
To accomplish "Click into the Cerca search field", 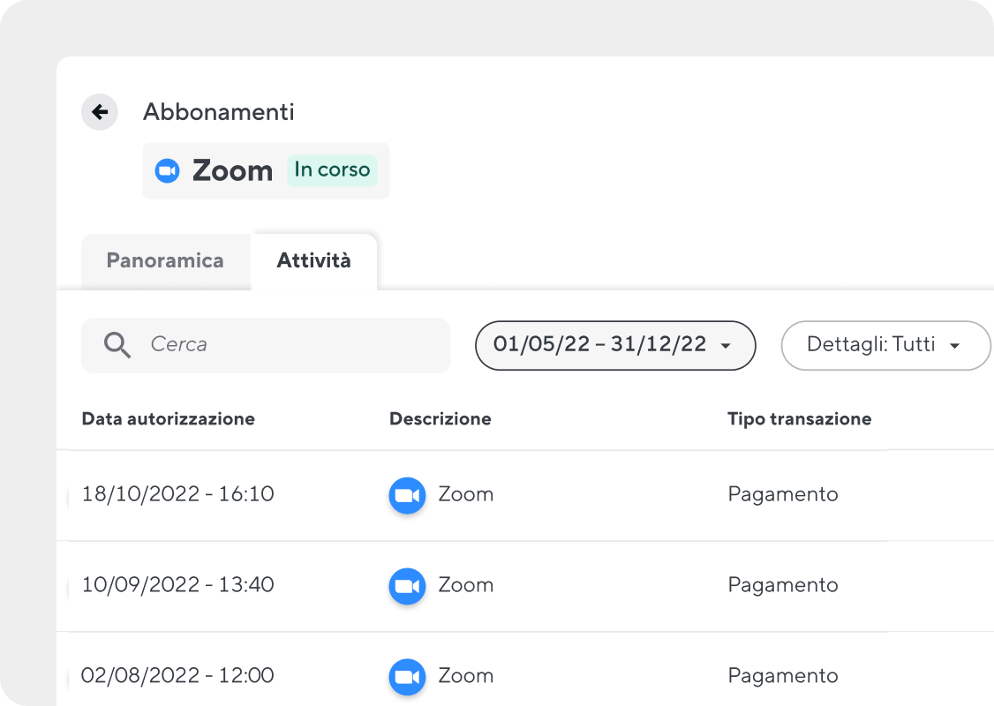I will coord(266,345).
